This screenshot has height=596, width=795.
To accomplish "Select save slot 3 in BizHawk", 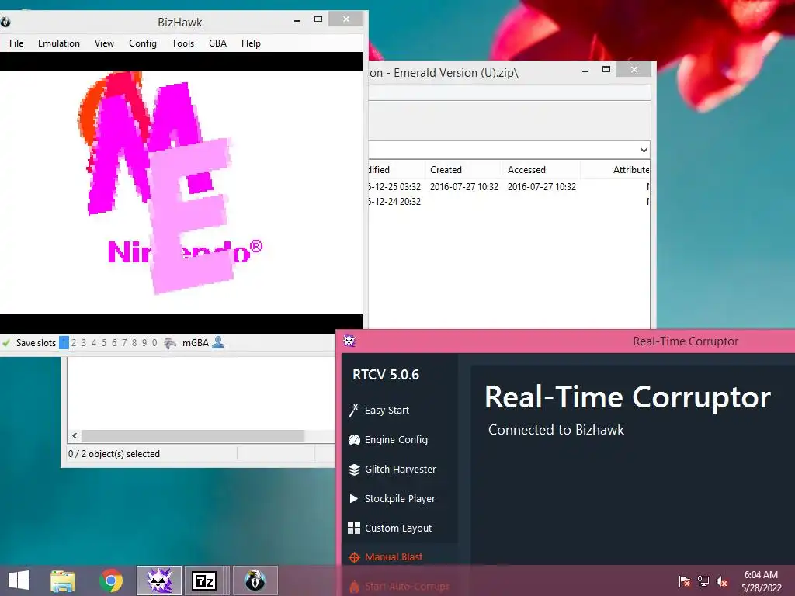I will 84,342.
